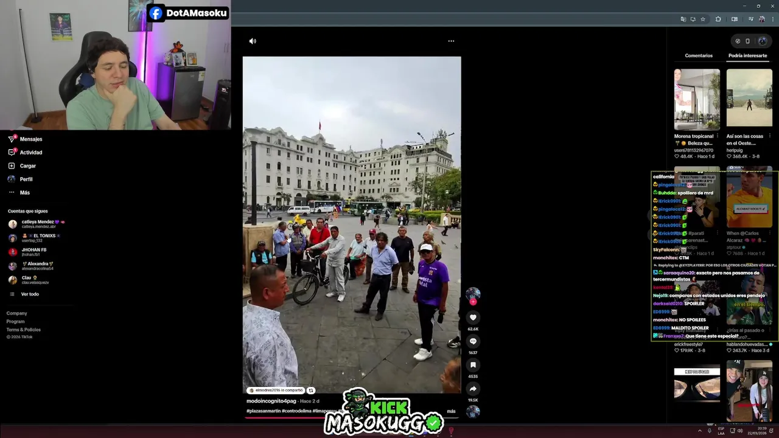Open Actividad in the left sidebar
The image size is (779, 438).
coord(25,153)
